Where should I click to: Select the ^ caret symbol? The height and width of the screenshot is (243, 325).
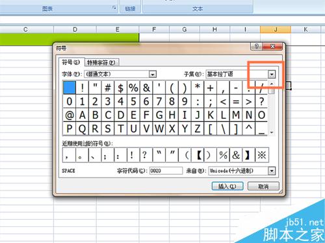tap(249, 129)
